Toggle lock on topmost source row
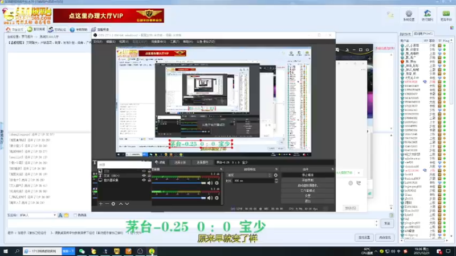 pos(149,171)
